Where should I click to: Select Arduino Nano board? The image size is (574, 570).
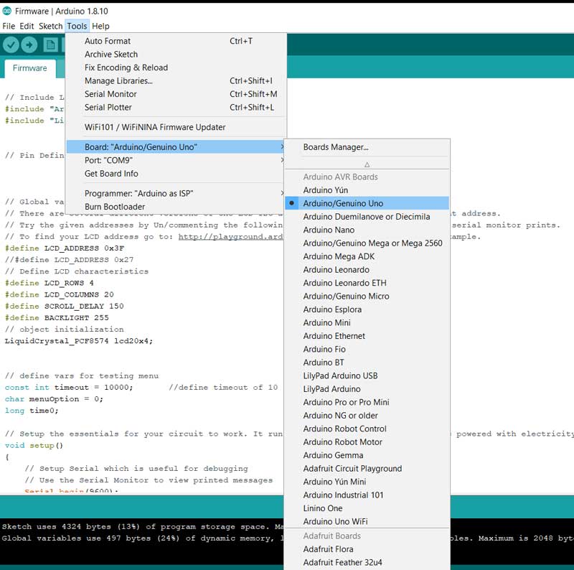367,230
